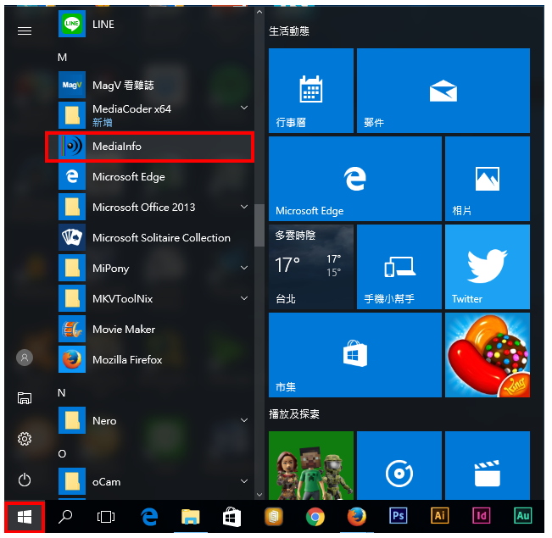Viewport: 552px width, 538px height.
Task: Click the 播放及探索 group heading
Action: [x=294, y=414]
